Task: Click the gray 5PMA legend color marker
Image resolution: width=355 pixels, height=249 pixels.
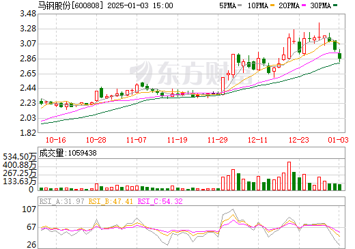Action: point(240,5)
